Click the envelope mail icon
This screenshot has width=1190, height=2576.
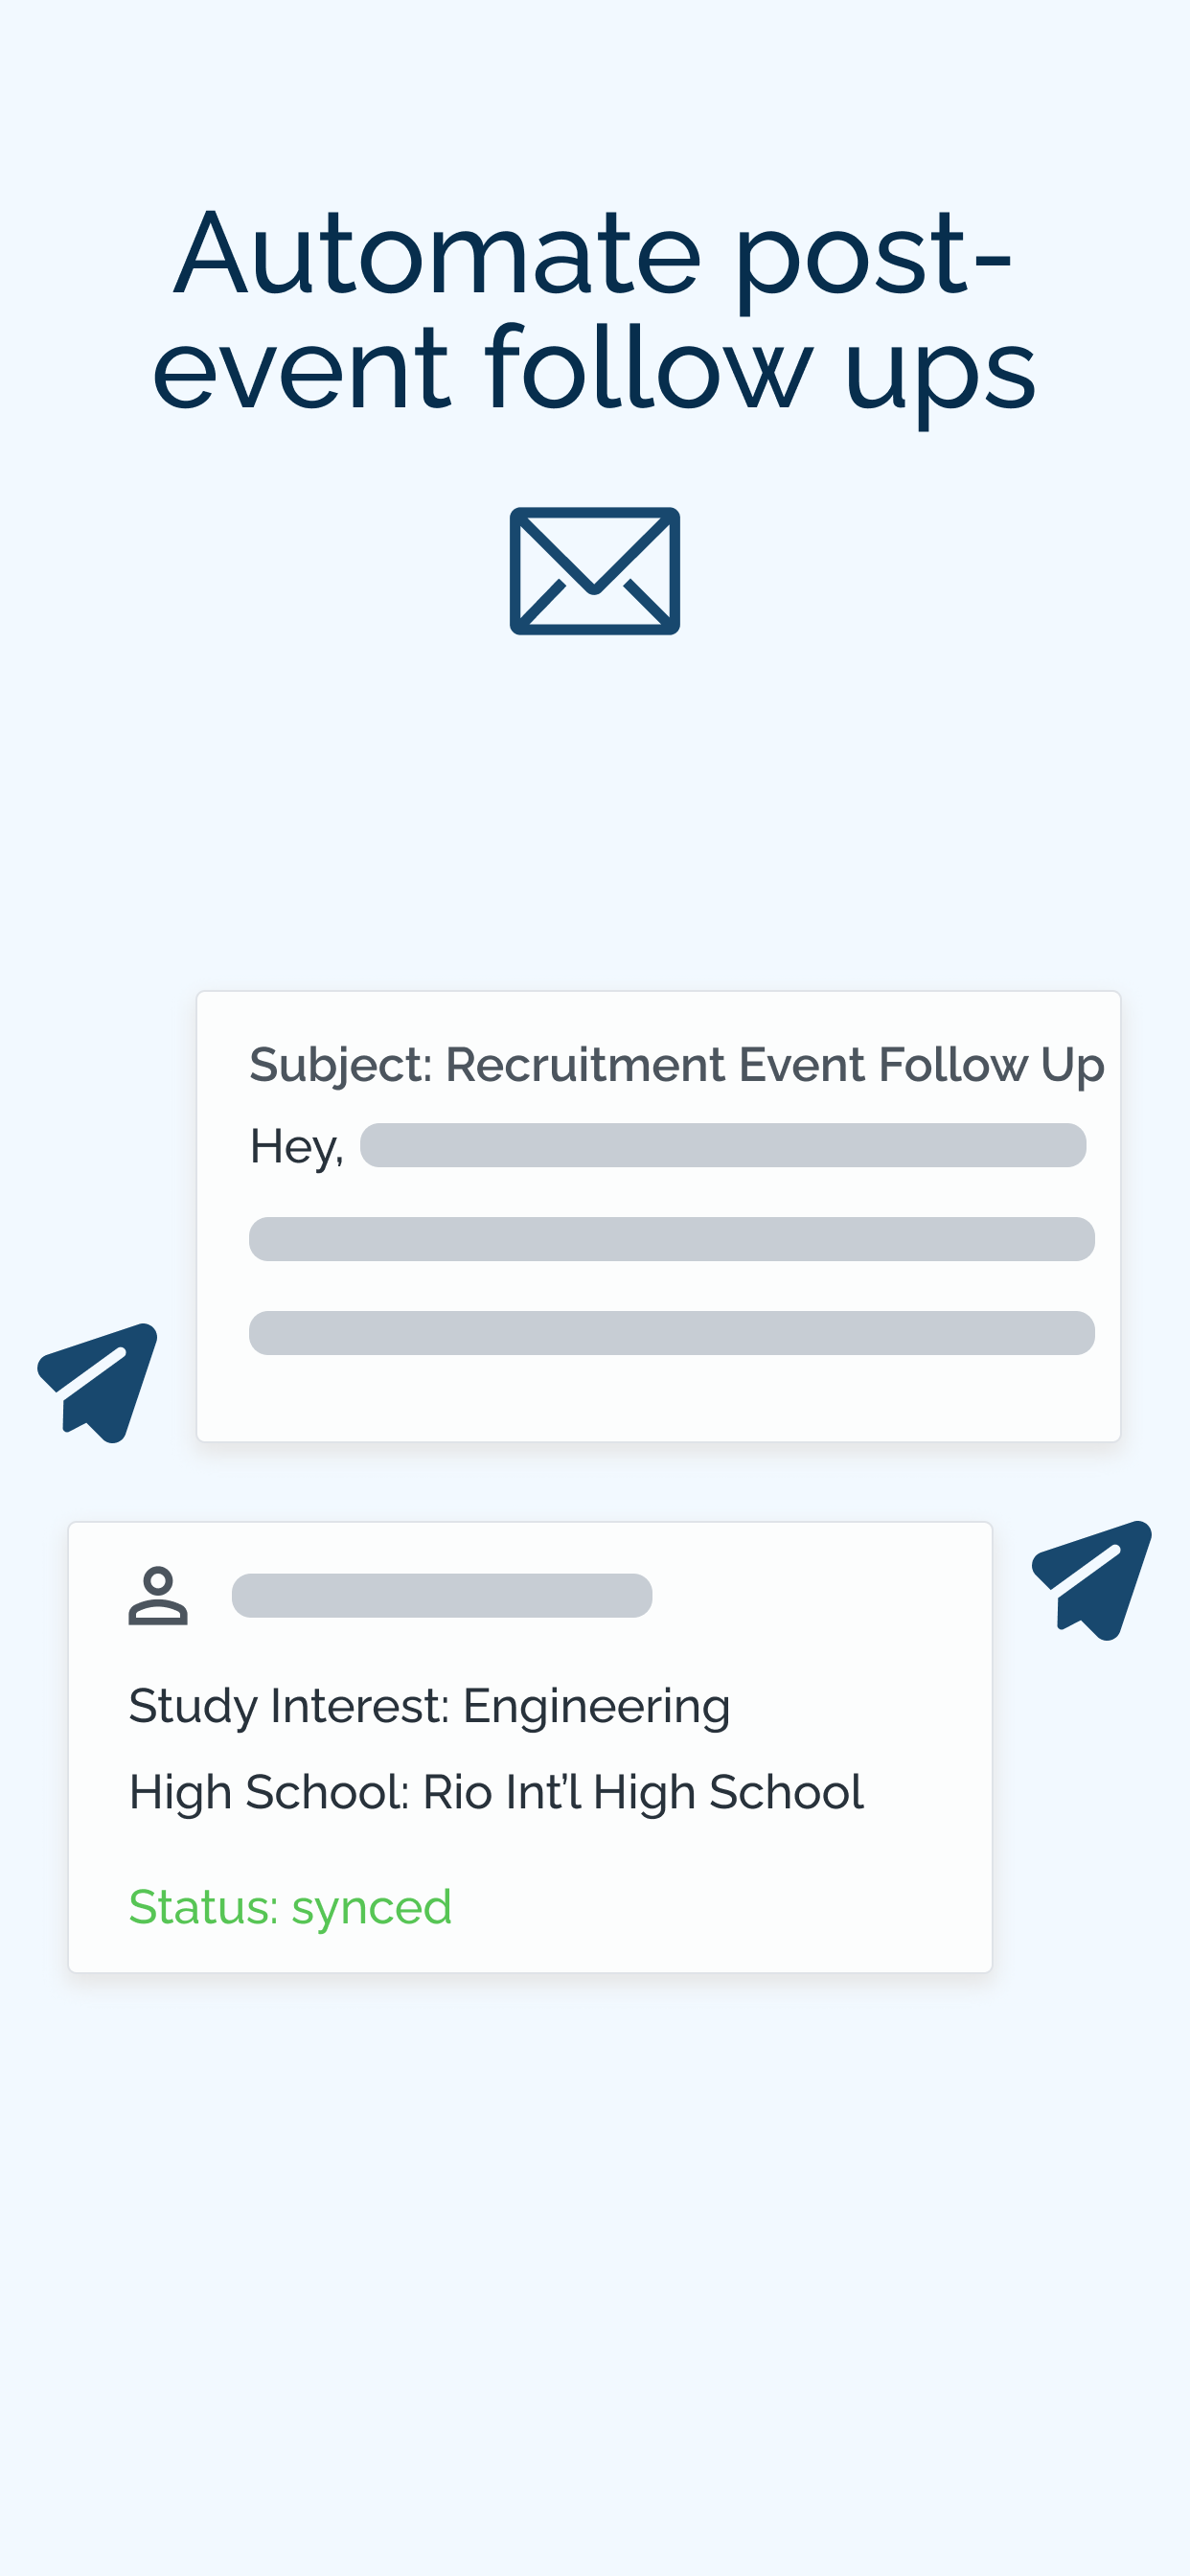pyautogui.click(x=595, y=571)
